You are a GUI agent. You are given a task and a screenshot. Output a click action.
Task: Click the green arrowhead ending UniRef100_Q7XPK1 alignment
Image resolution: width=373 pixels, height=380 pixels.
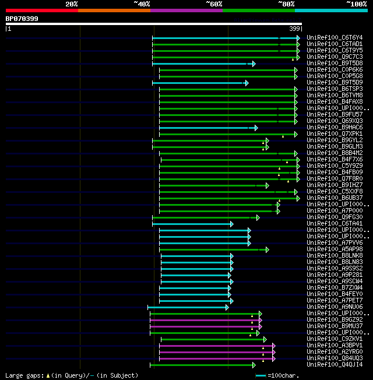[x=296, y=134]
